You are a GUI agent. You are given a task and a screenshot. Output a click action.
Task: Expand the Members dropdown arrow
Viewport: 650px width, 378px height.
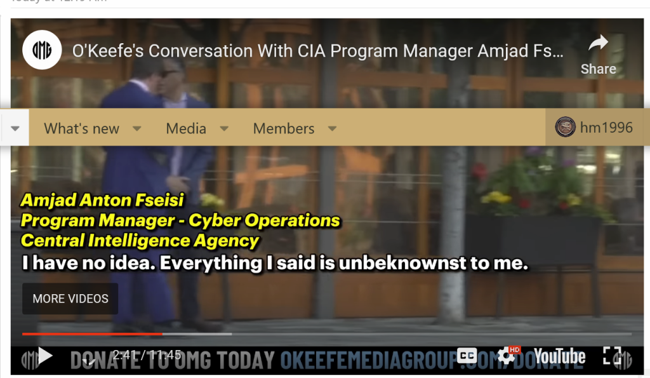pyautogui.click(x=332, y=128)
